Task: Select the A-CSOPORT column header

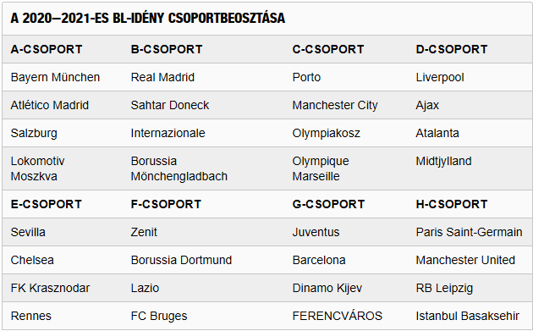Action: pos(47,49)
